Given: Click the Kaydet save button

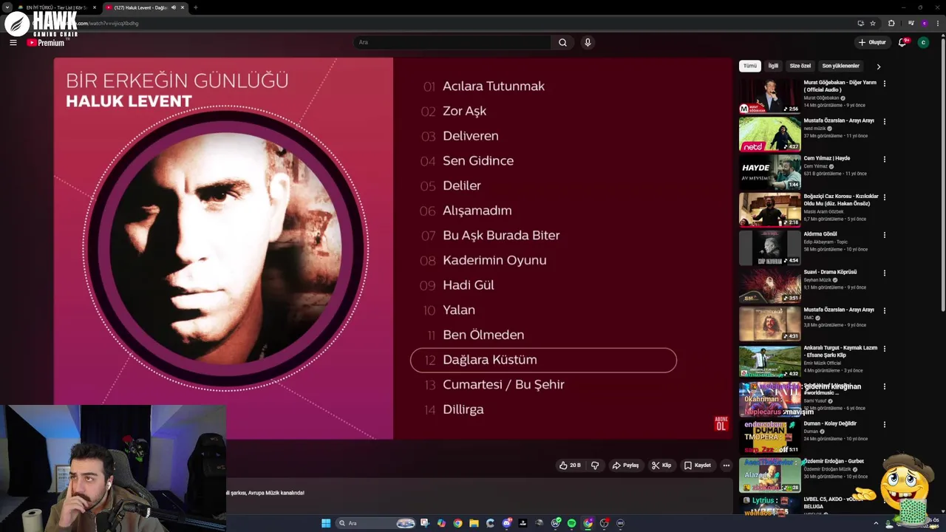Looking at the screenshot, I should [698, 465].
